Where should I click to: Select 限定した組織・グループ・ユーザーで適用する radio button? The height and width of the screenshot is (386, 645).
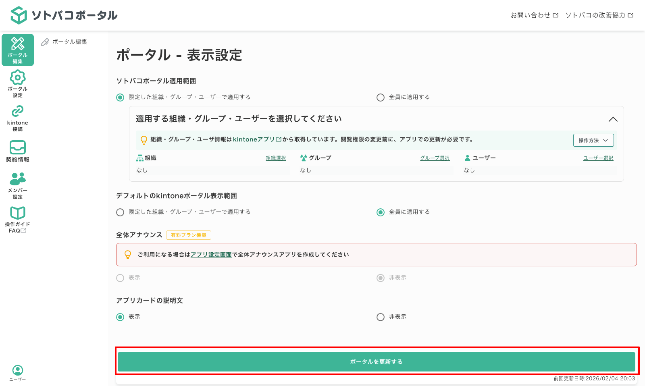pyautogui.click(x=120, y=97)
